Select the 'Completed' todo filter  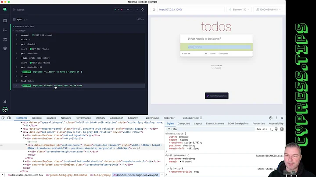(223, 54)
